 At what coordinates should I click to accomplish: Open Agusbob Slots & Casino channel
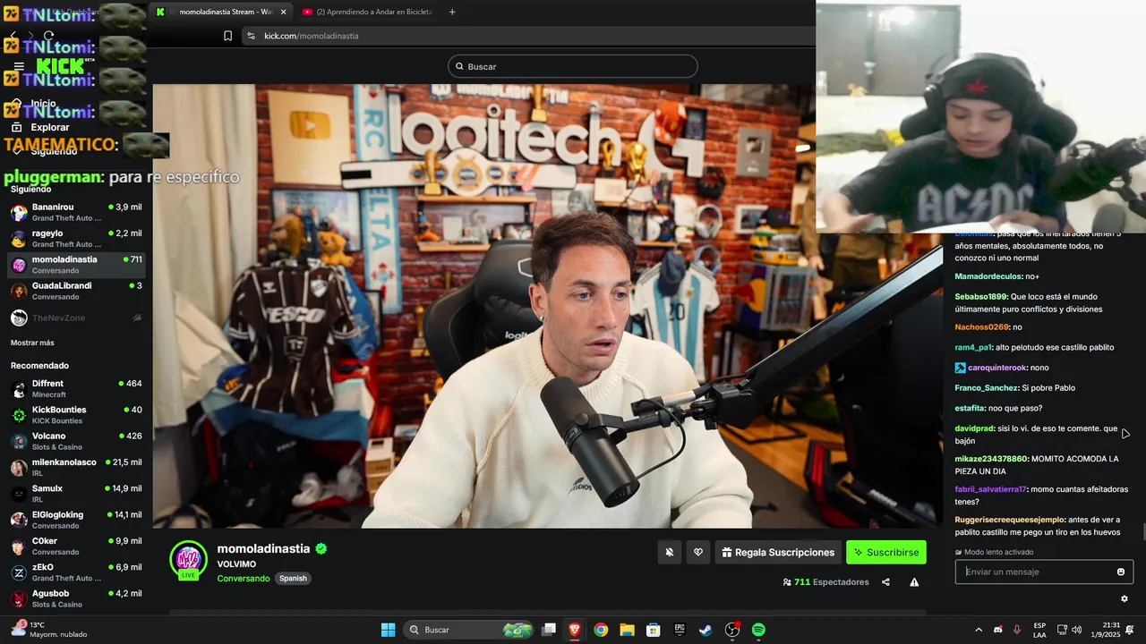76,598
